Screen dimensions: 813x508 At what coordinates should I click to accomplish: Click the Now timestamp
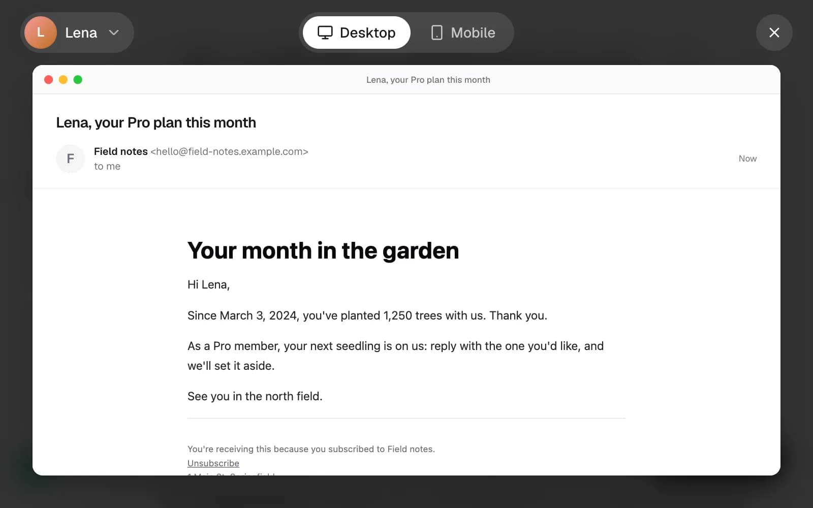747,158
